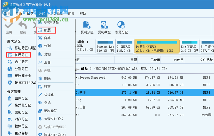The image size is (214, 136).
Task: Open the 动态磁盘 menu bar item
Action: pos(56,14)
